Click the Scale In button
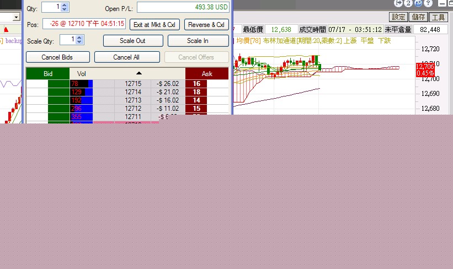 coord(198,41)
